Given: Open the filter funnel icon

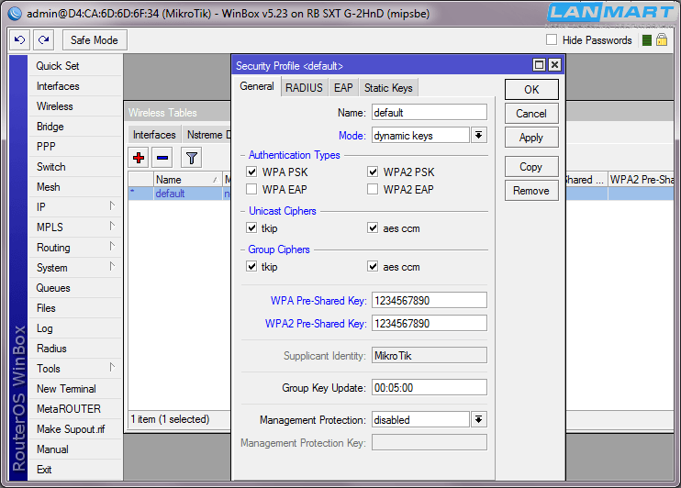Looking at the screenshot, I should pos(192,158).
